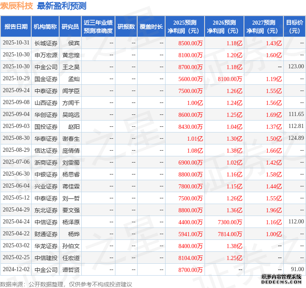Click 2025预测净利润 column header
The image size is (306, 288).
coord(185,27)
